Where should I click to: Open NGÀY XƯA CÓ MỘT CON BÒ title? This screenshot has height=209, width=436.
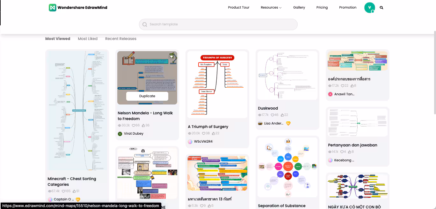tap(354, 207)
